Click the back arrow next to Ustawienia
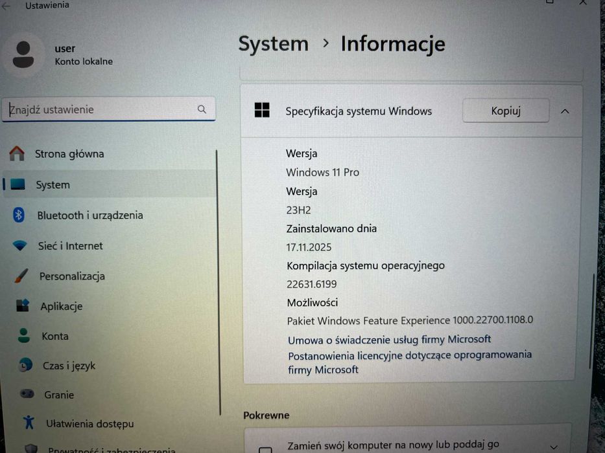The width and height of the screenshot is (605, 453). 6,5
